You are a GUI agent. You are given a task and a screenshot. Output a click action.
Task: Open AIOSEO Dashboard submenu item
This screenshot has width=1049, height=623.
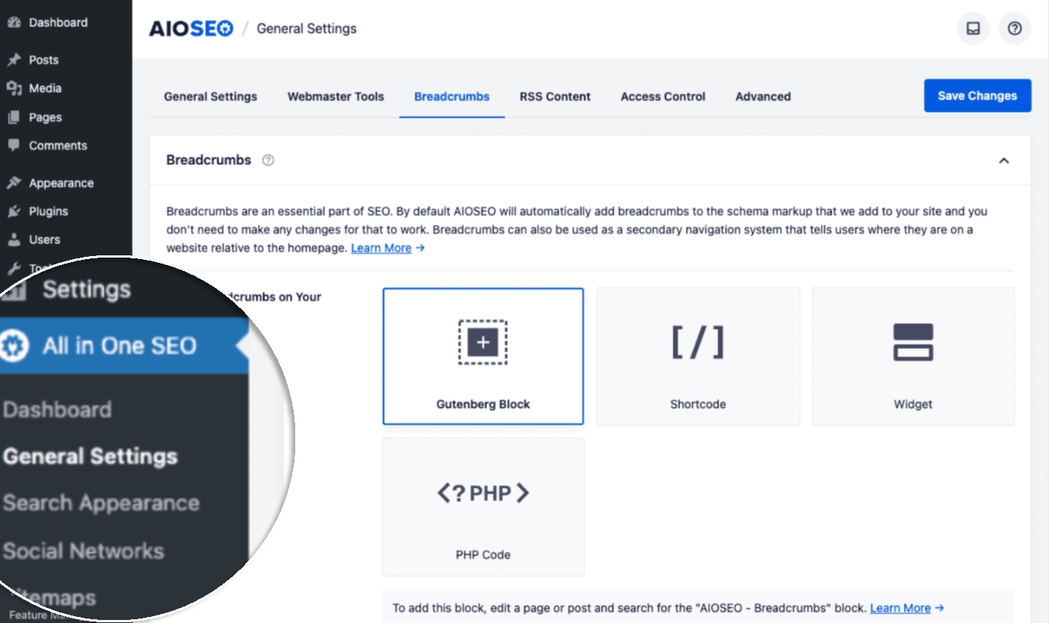[57, 410]
